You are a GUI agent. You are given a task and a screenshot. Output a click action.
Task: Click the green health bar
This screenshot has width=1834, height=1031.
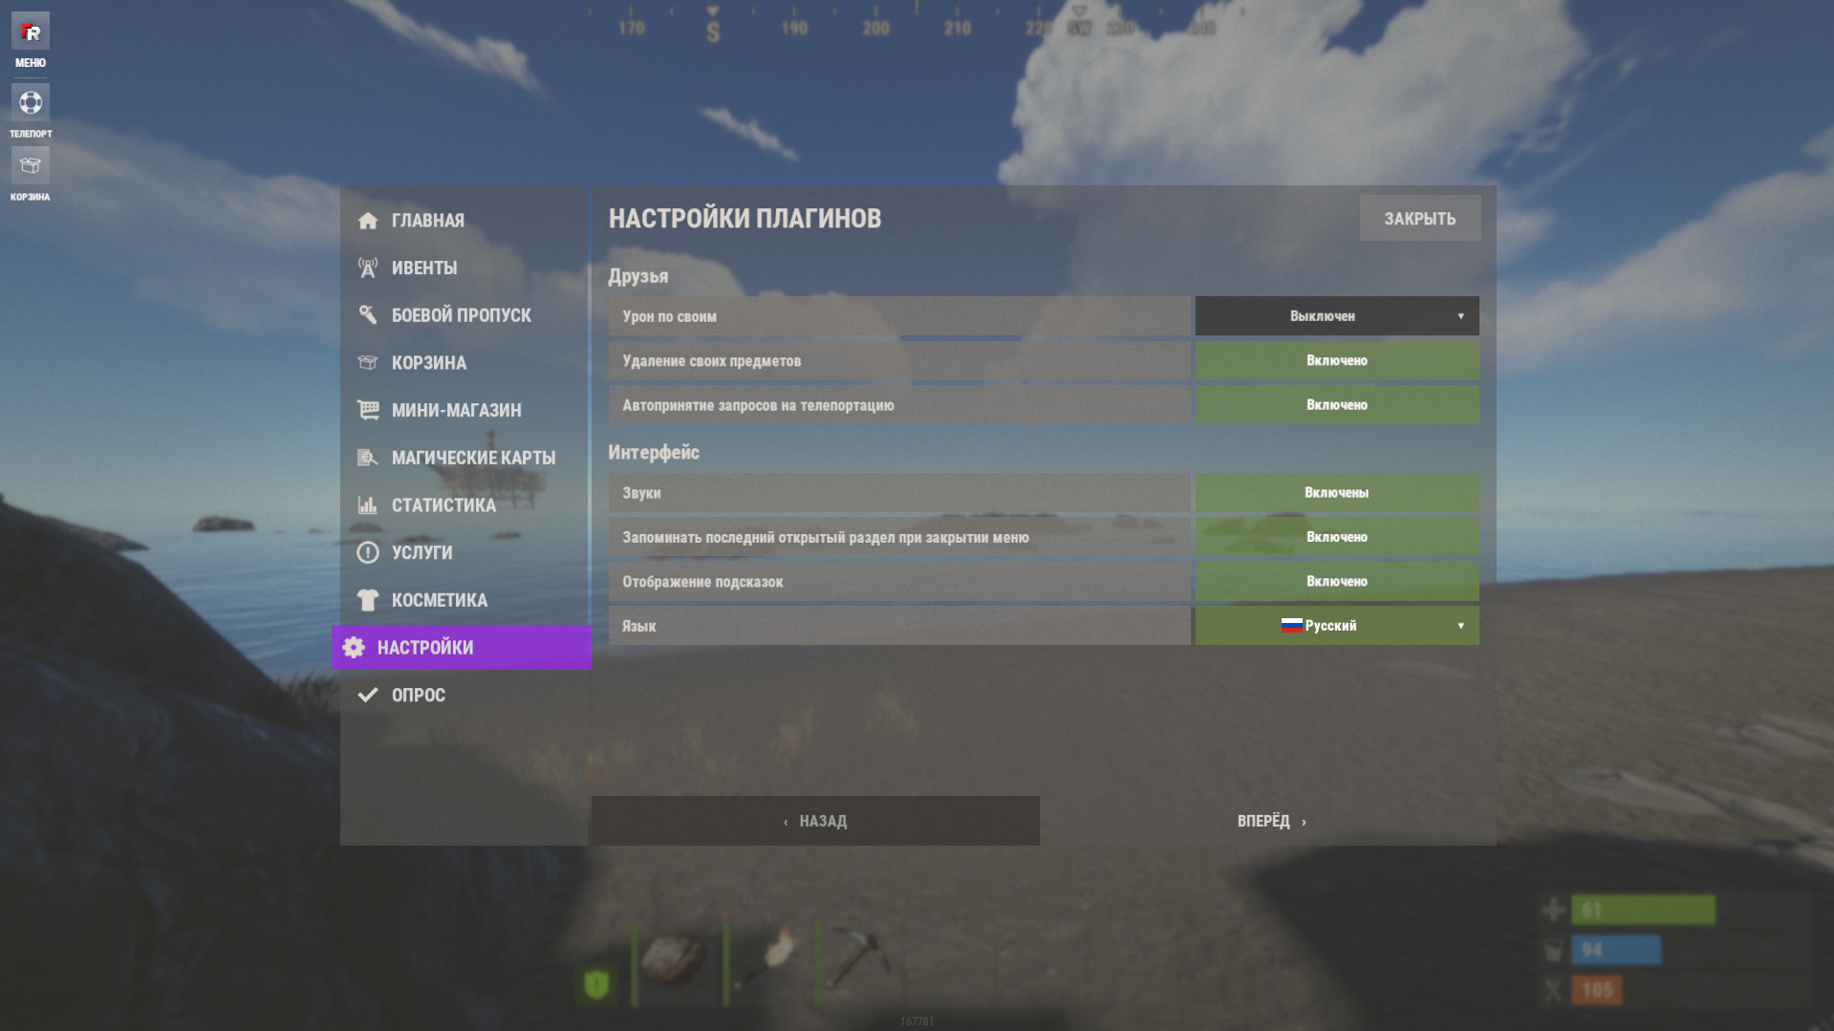coord(1643,910)
